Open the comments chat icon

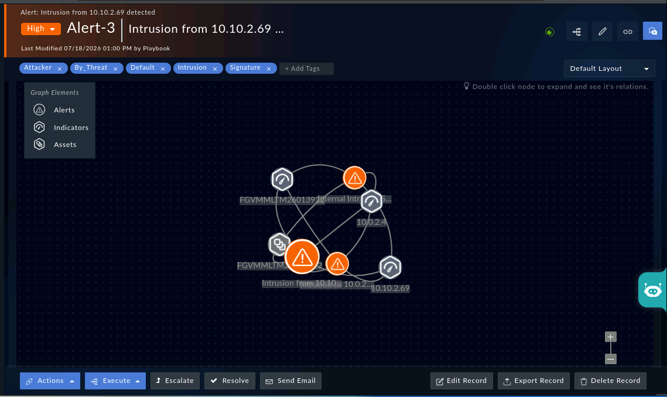click(x=652, y=31)
